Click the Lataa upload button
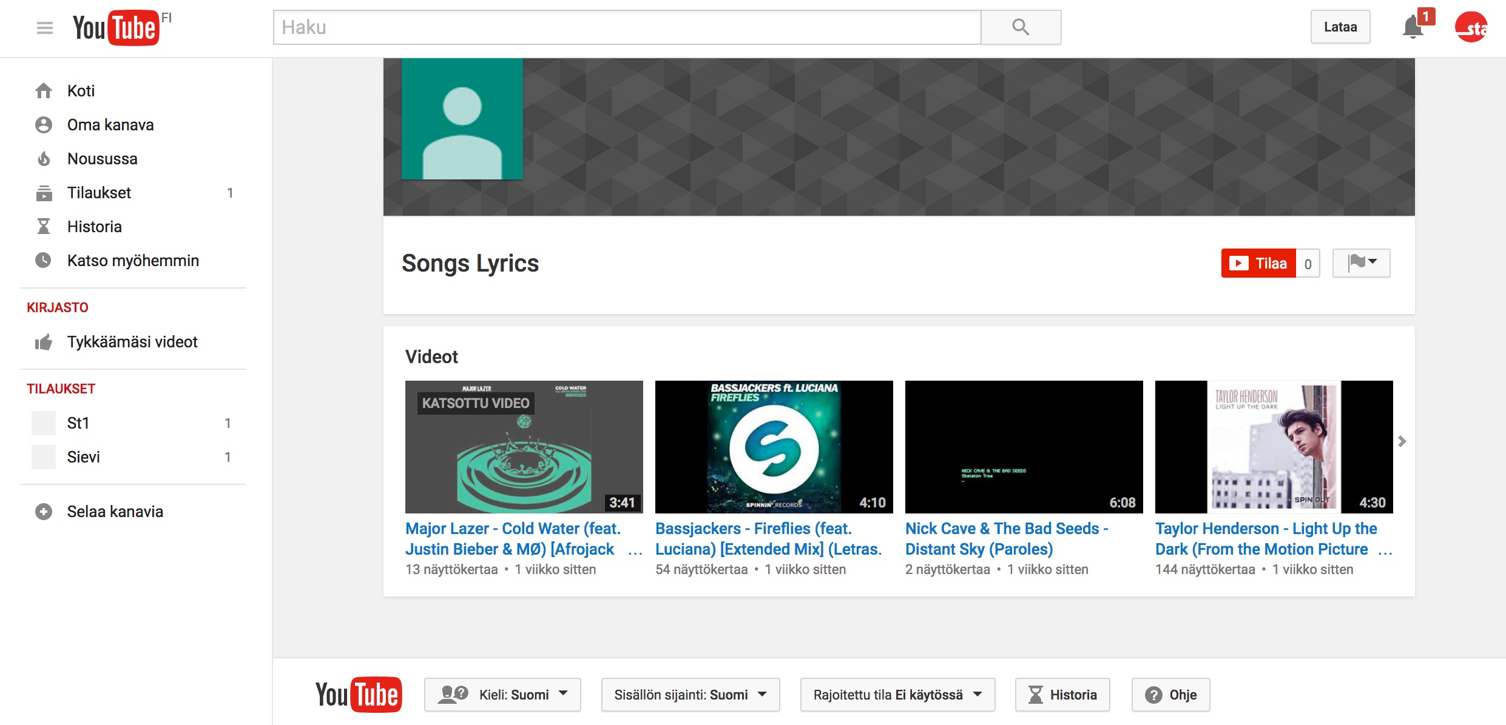 pyautogui.click(x=1340, y=27)
